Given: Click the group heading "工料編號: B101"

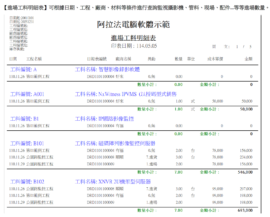Looking at the screenshot, I should coord(27,144).
